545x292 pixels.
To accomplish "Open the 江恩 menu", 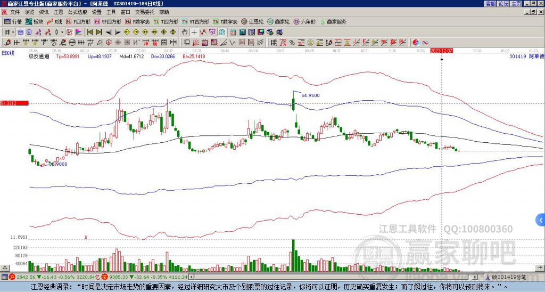I will 59,12.
